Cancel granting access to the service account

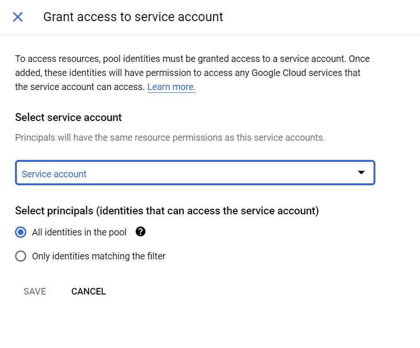point(88,291)
